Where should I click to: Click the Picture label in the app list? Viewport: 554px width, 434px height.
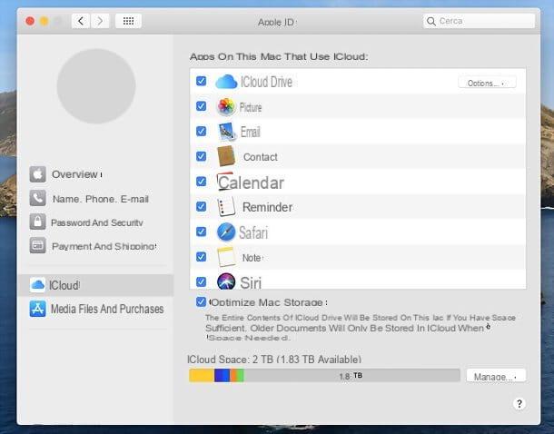(x=251, y=107)
